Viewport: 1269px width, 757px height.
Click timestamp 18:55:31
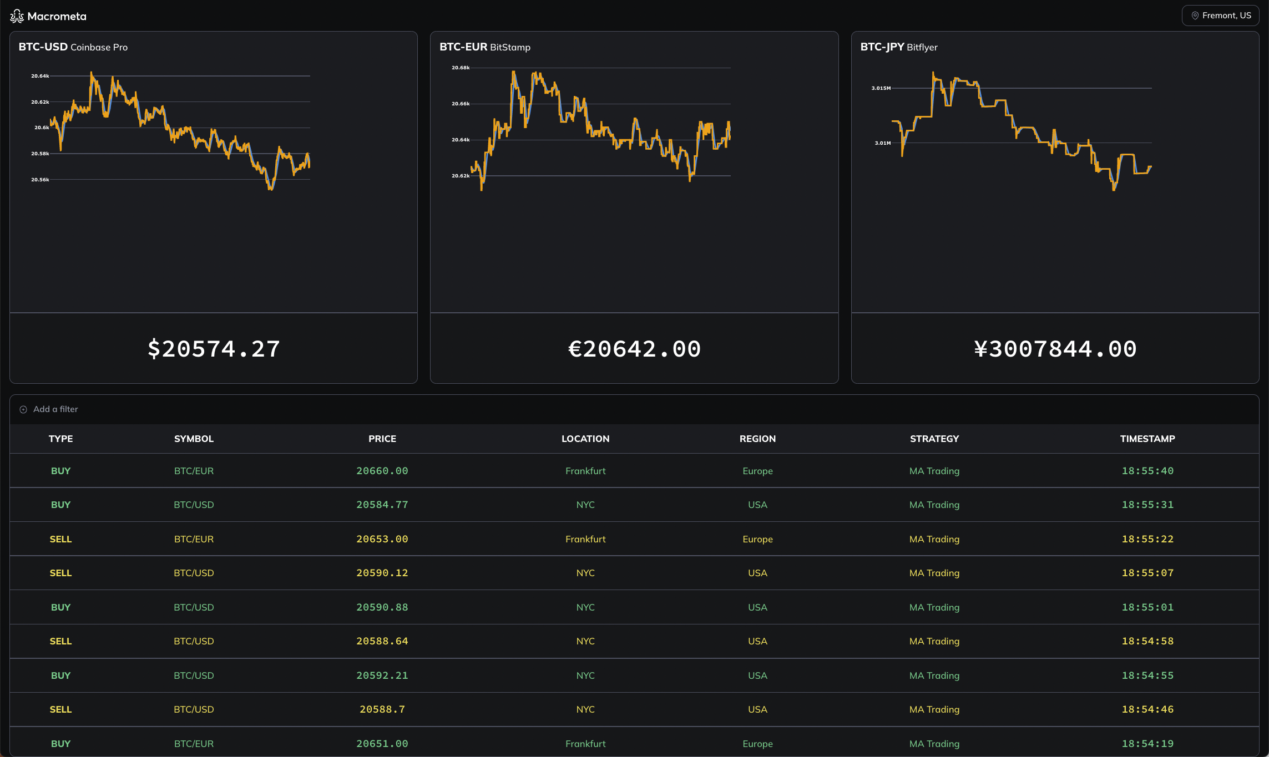pyautogui.click(x=1147, y=505)
